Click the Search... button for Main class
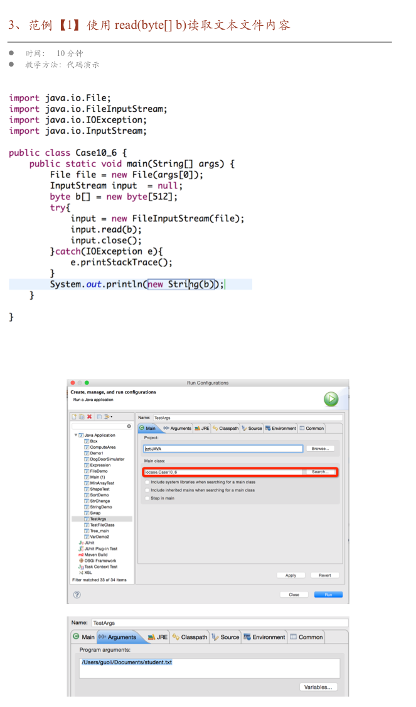This screenshot has height=707, width=416. [320, 471]
